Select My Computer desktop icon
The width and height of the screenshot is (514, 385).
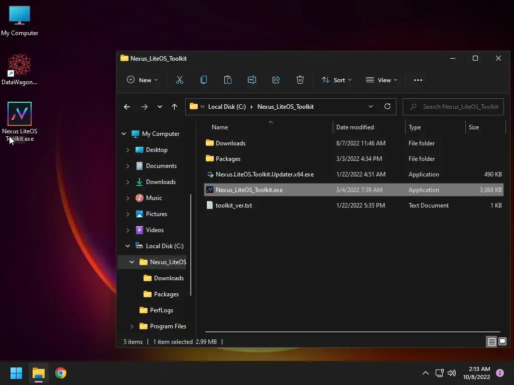tap(20, 21)
